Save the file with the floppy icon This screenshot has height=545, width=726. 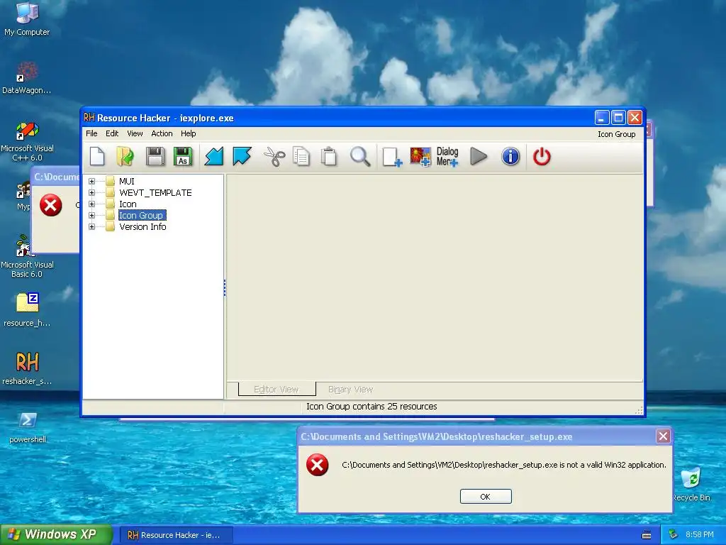click(155, 156)
